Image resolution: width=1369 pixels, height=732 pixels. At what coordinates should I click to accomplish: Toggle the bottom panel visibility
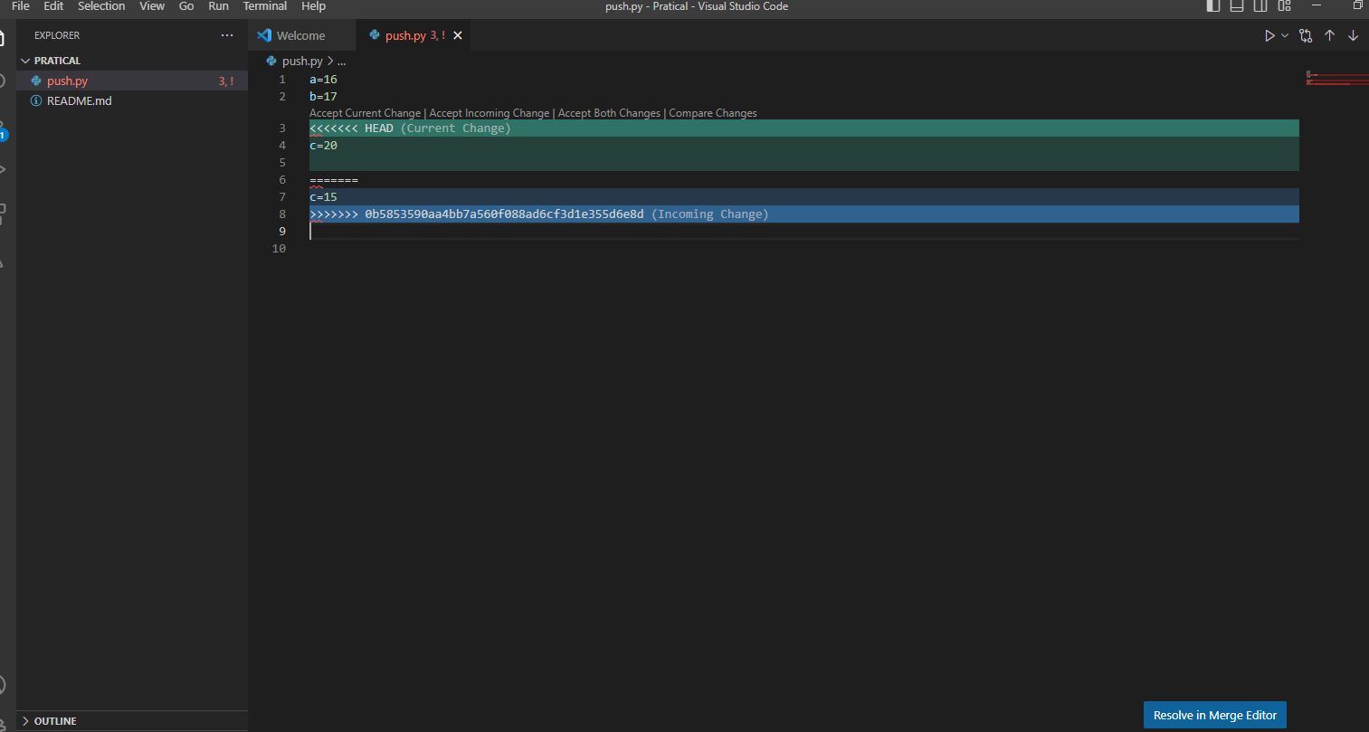pyautogui.click(x=1237, y=6)
